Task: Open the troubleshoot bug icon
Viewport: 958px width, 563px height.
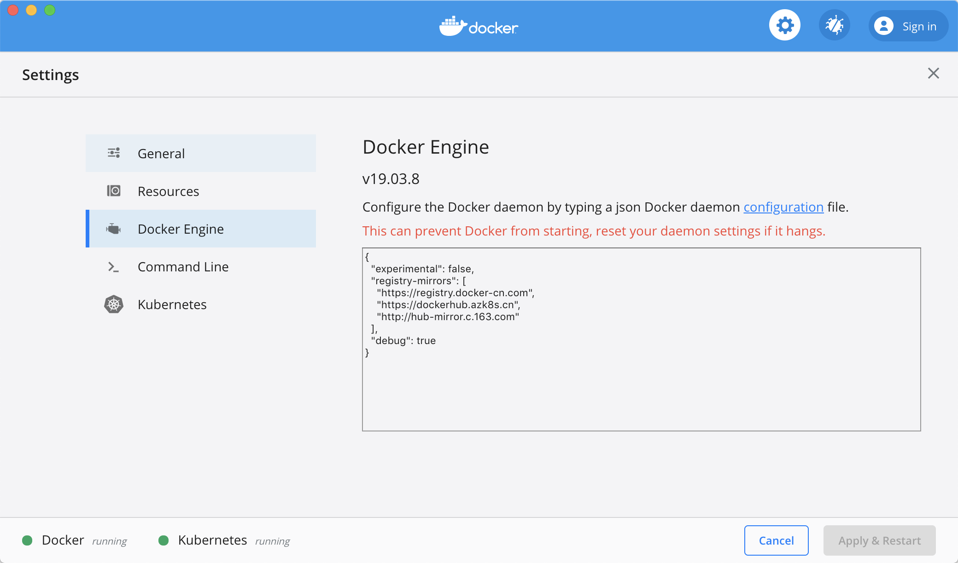Action: tap(835, 25)
